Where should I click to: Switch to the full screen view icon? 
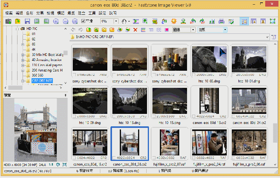coord(273,21)
